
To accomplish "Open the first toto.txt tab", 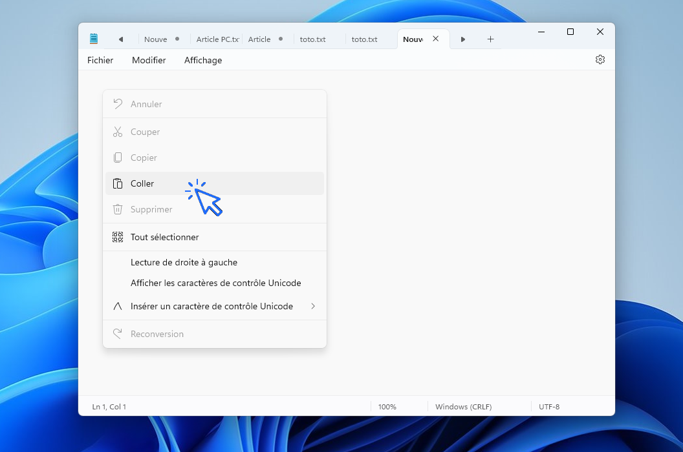I will coord(320,39).
